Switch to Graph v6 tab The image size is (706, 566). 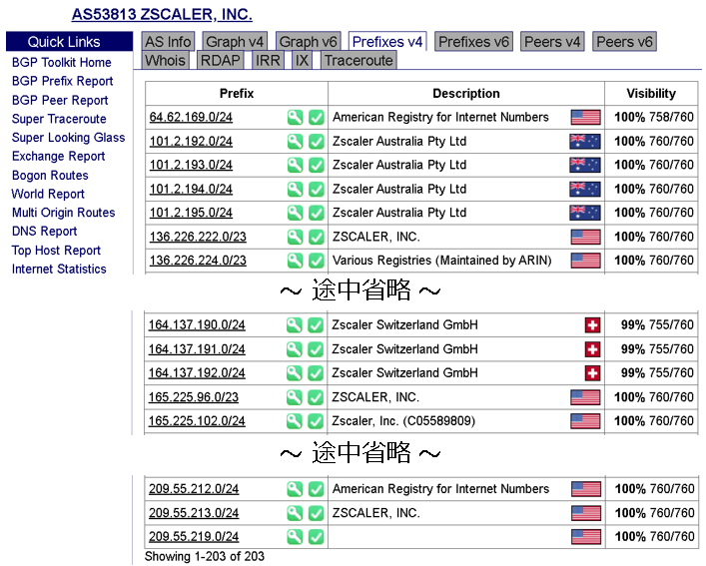pyautogui.click(x=308, y=42)
